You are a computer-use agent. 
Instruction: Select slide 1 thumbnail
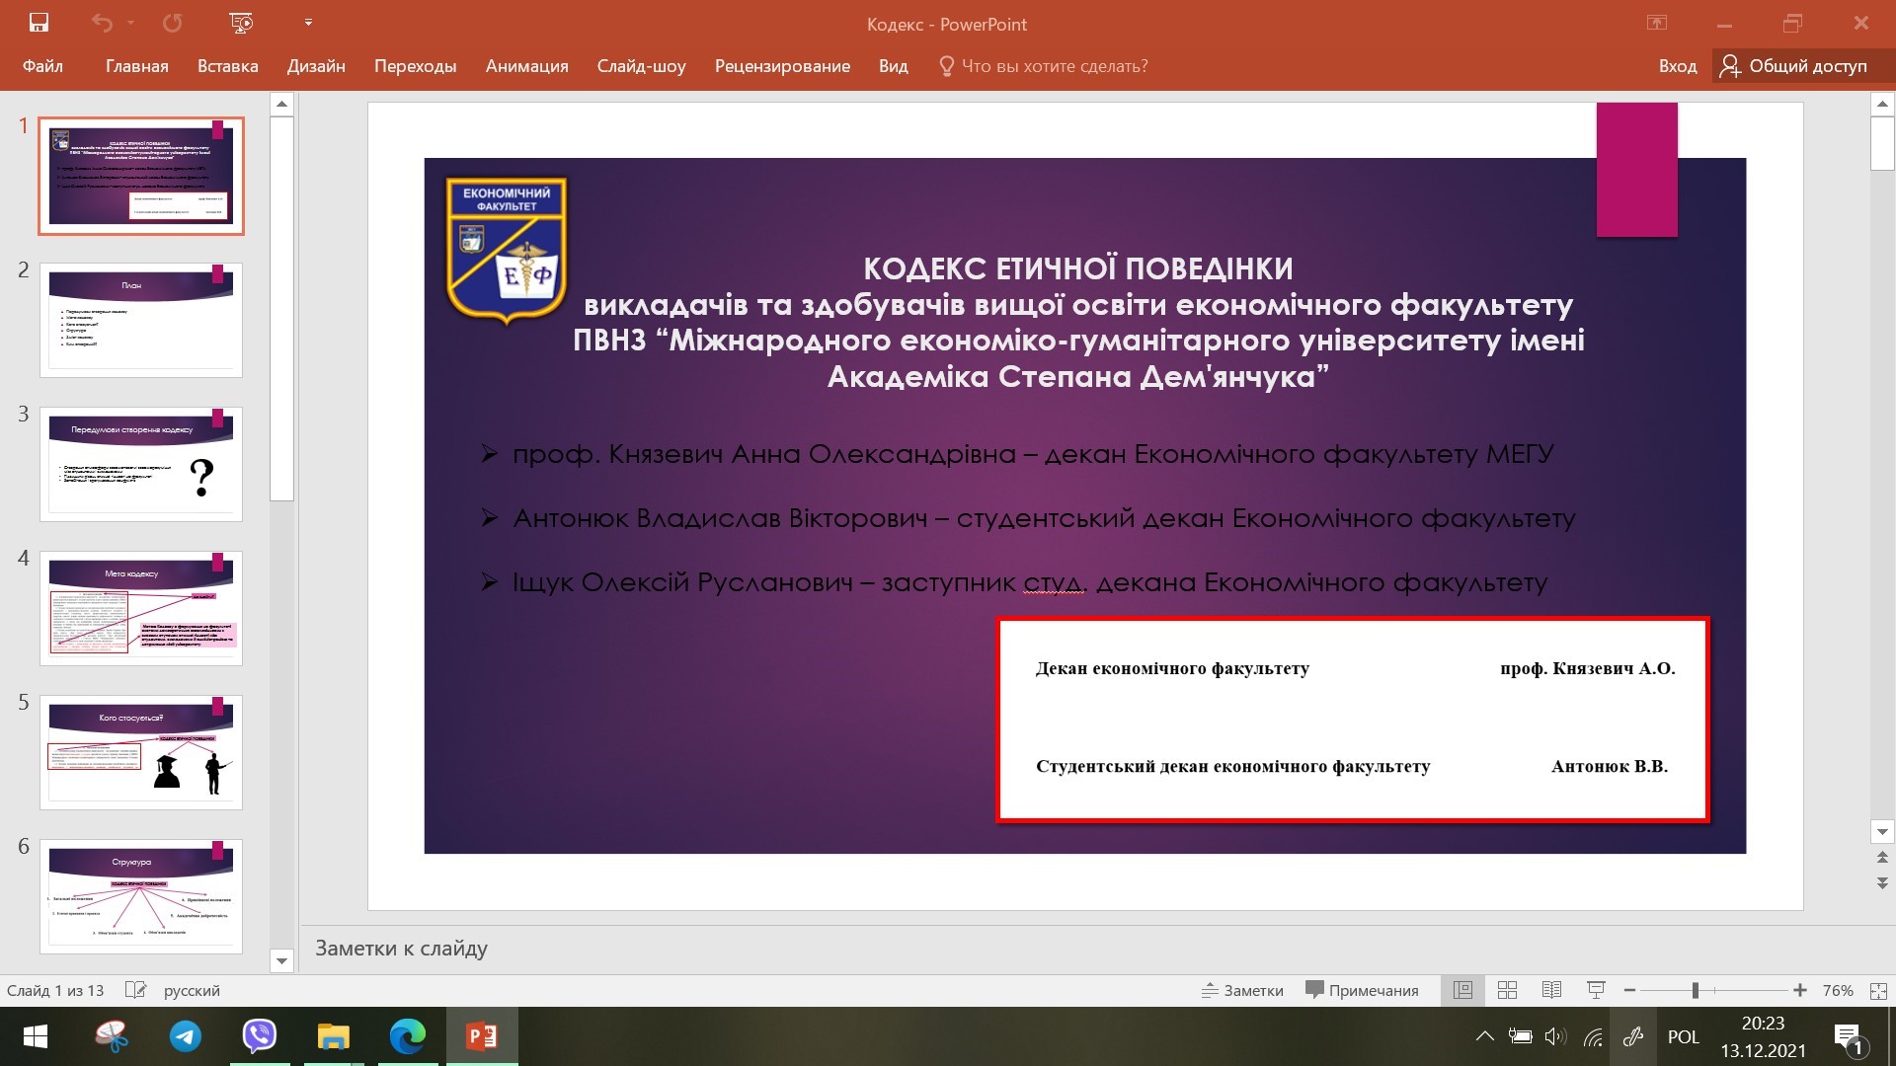(141, 176)
